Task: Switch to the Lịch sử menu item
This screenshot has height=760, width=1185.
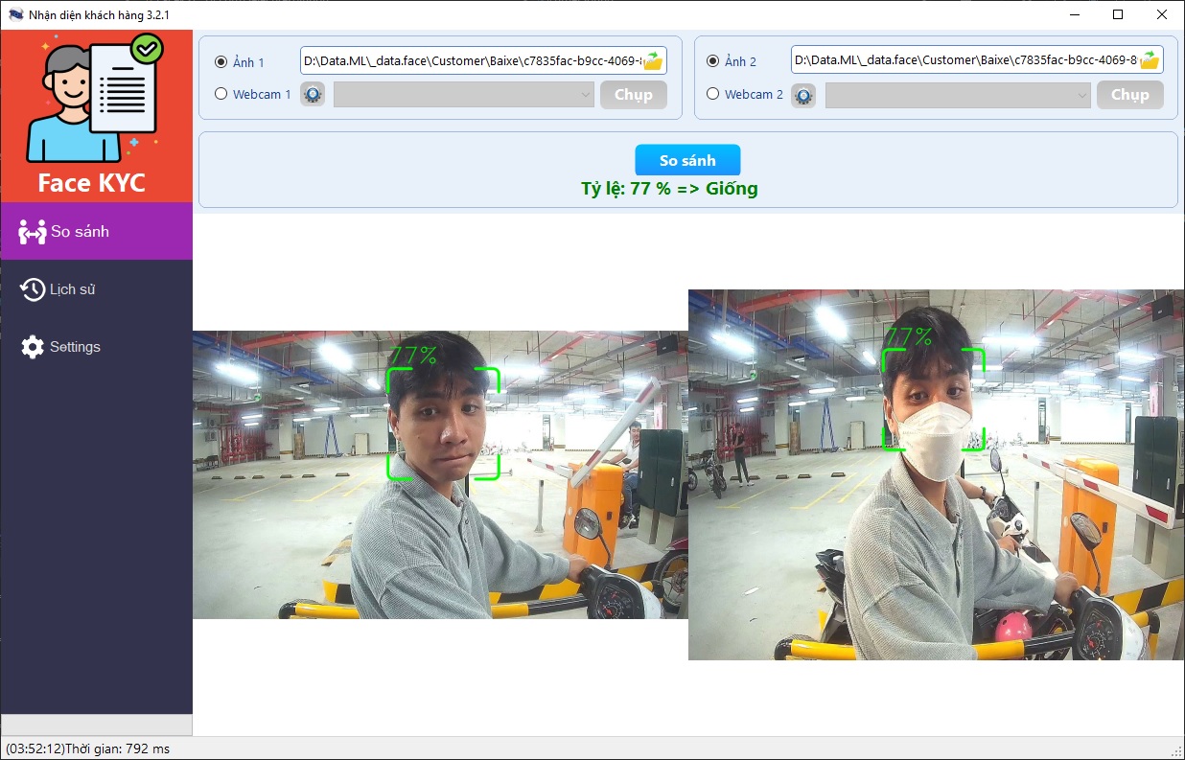Action: [x=73, y=289]
